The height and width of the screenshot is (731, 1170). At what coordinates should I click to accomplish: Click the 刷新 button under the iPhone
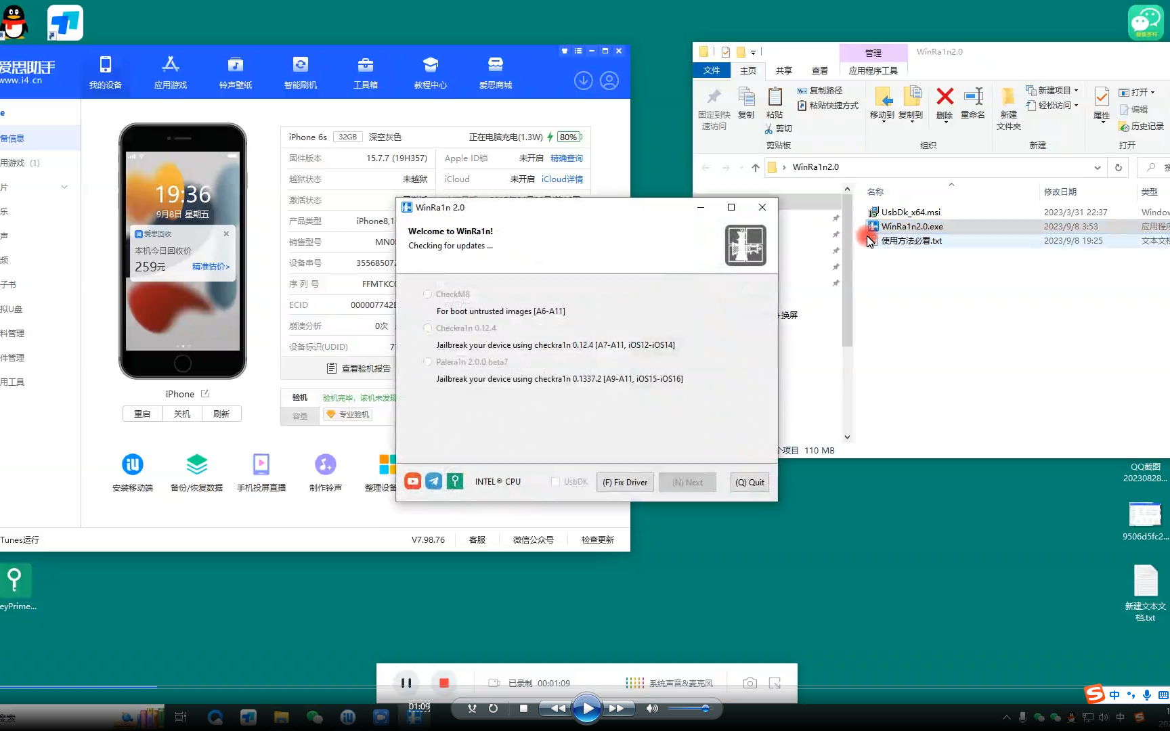(x=221, y=414)
